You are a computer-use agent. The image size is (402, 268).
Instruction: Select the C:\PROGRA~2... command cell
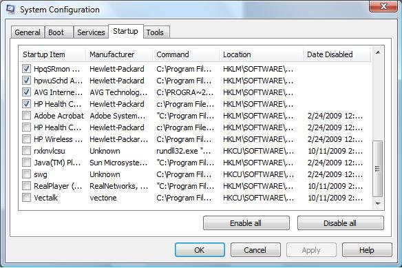tap(185, 92)
